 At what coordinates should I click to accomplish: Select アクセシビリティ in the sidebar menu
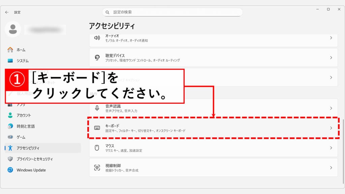[28, 148]
